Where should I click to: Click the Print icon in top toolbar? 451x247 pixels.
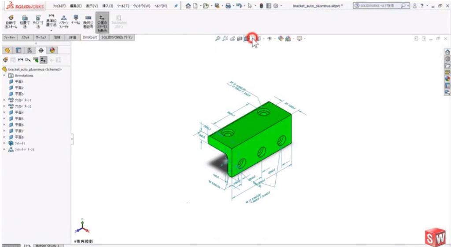[229, 6]
